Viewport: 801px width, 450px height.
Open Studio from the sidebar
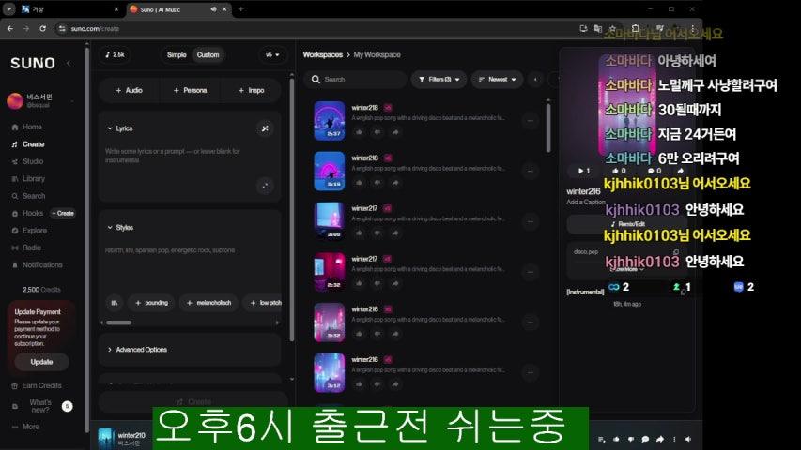point(32,161)
